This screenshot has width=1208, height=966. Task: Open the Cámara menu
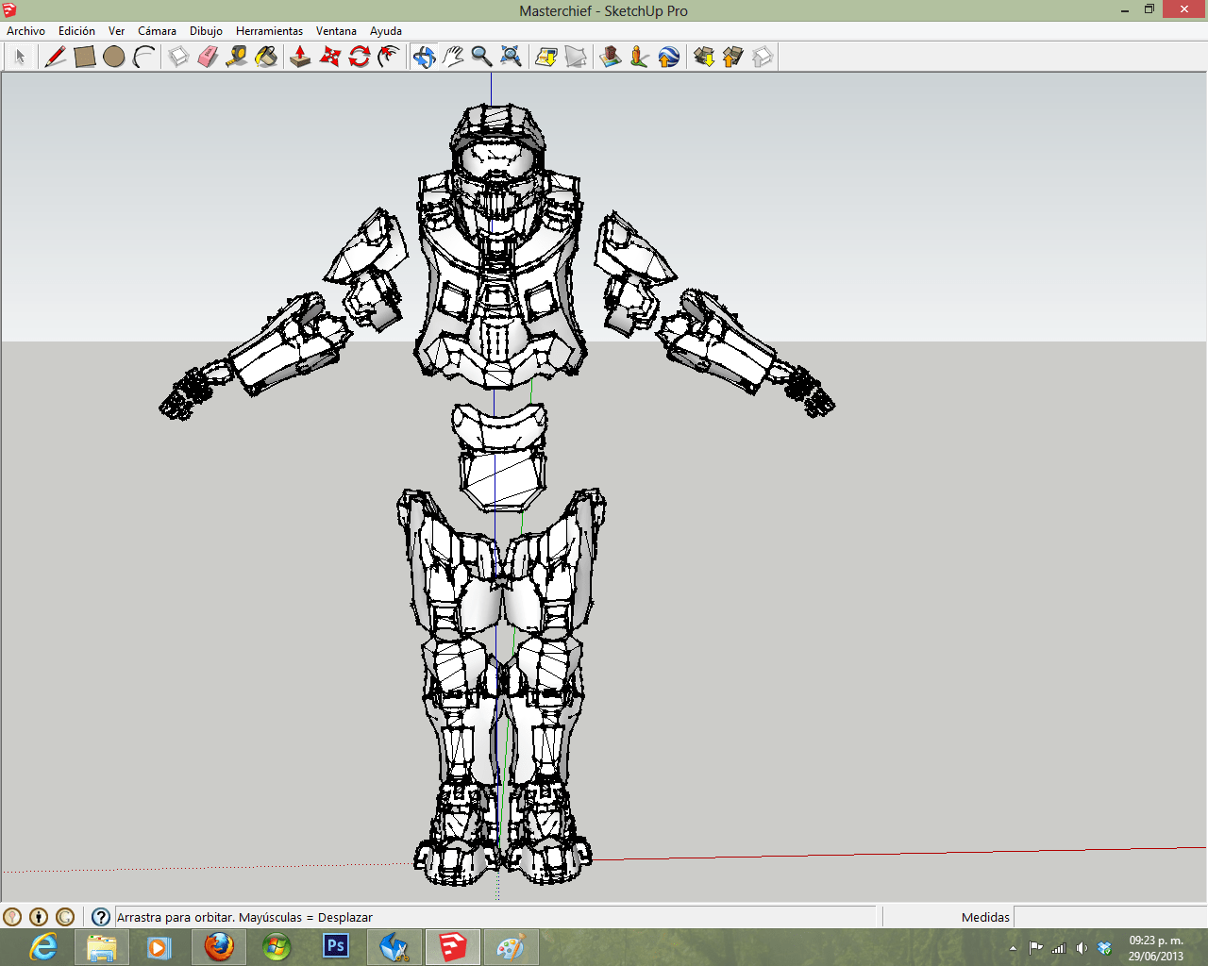[157, 31]
